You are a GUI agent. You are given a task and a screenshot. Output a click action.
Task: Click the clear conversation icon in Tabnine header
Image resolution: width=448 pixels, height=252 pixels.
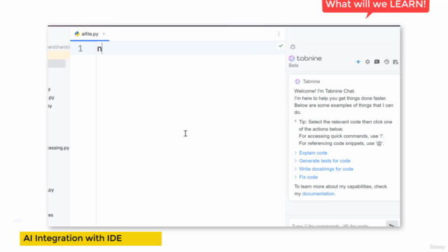[x=395, y=62]
